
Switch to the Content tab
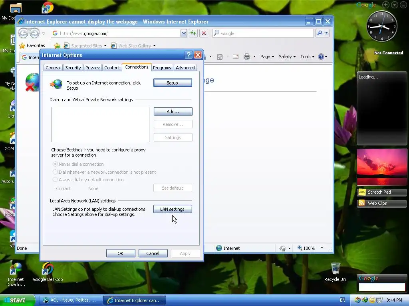(112, 68)
